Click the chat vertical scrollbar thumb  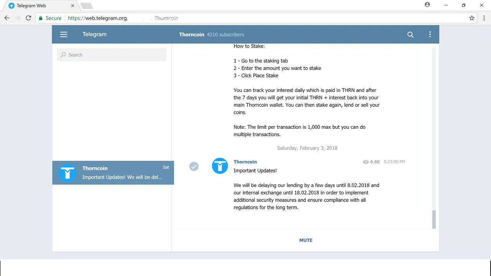click(434, 219)
